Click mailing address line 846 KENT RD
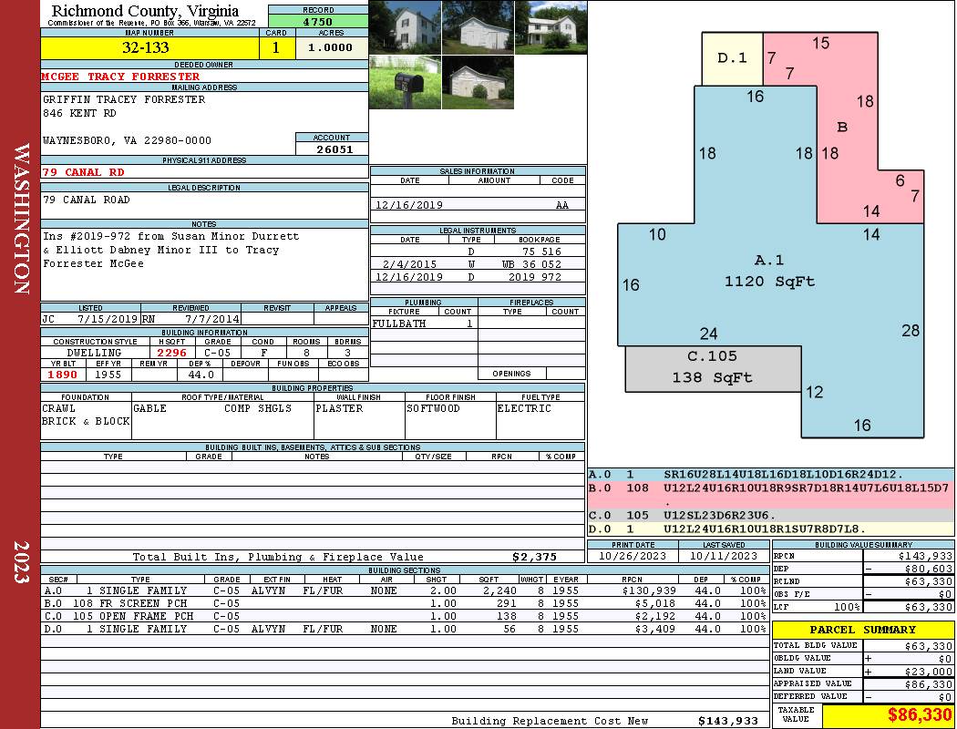The width and height of the screenshot is (957, 729). click(x=79, y=113)
